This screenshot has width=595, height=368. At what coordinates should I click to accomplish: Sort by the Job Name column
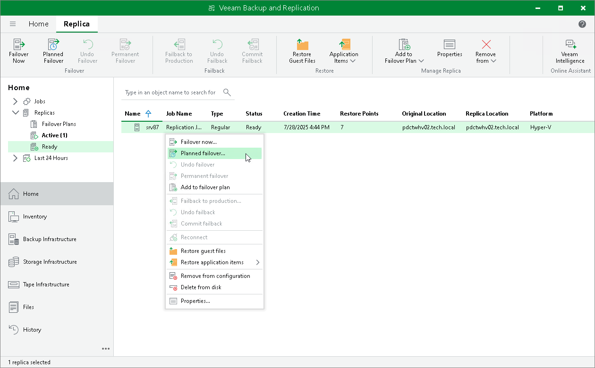pos(179,114)
